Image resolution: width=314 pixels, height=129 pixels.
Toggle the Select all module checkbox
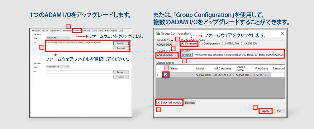[x=169, y=103]
